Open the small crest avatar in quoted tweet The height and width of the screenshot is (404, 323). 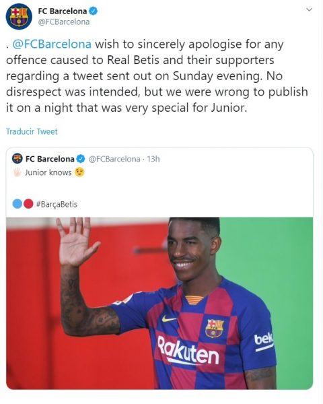17,158
